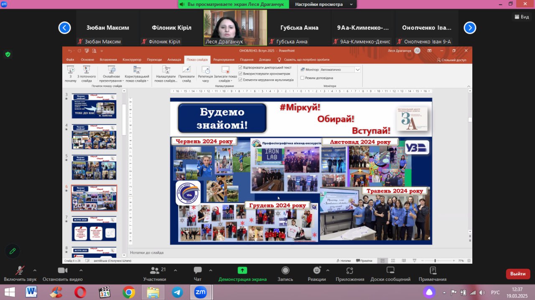The width and height of the screenshot is (535, 300).
Task: Expand video options arrow next to Остановить видео
Action: (81, 270)
